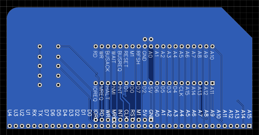Viewport: 259px width, 135px height.
Task: Select the TX pad on the bottom edge connector
Action: point(40,126)
